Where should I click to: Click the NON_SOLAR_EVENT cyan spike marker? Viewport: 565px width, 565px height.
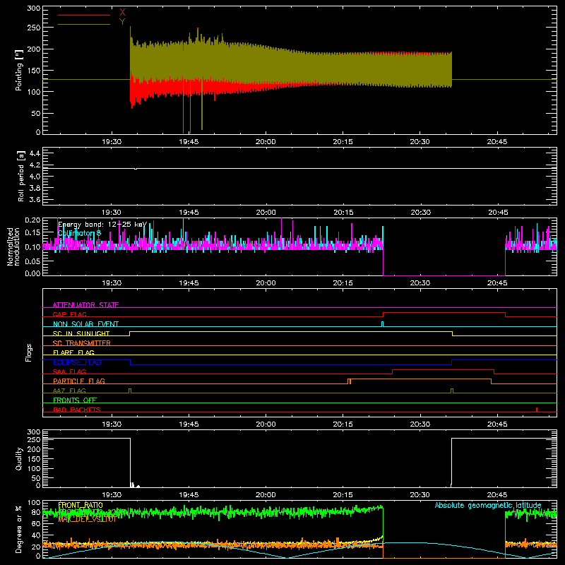tap(382, 324)
